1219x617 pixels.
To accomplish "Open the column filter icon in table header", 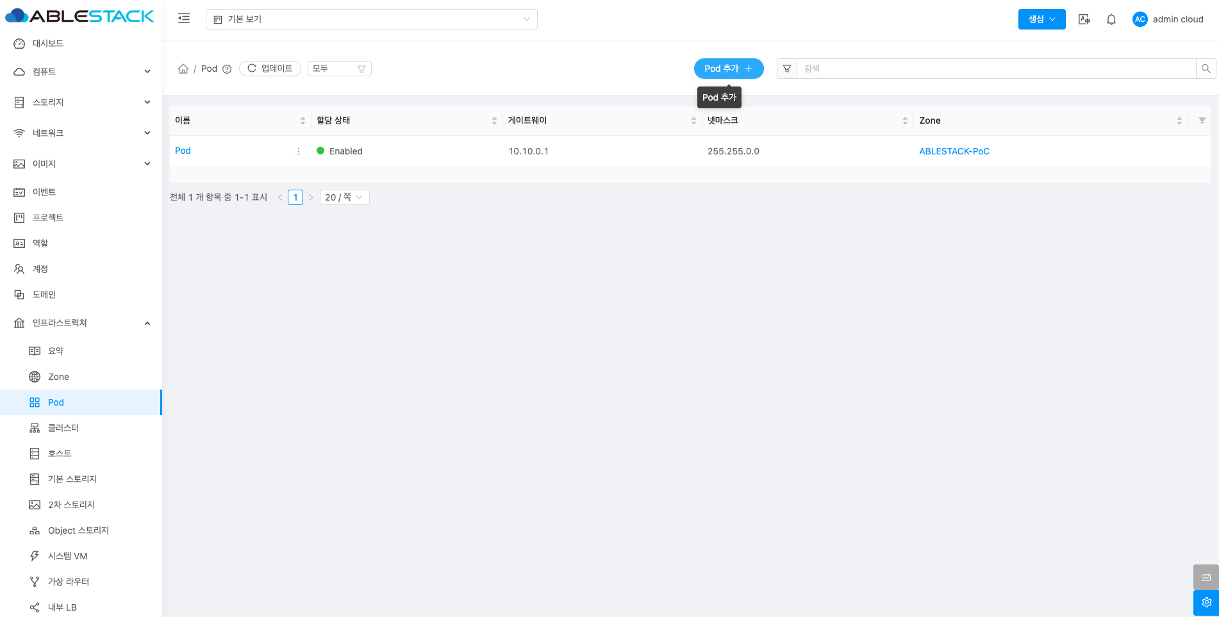I will coord(1202,120).
